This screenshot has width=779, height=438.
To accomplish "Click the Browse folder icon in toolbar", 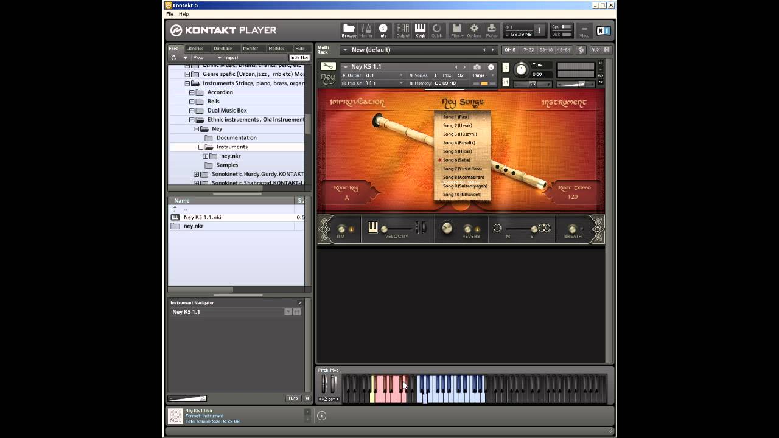I will [349, 30].
